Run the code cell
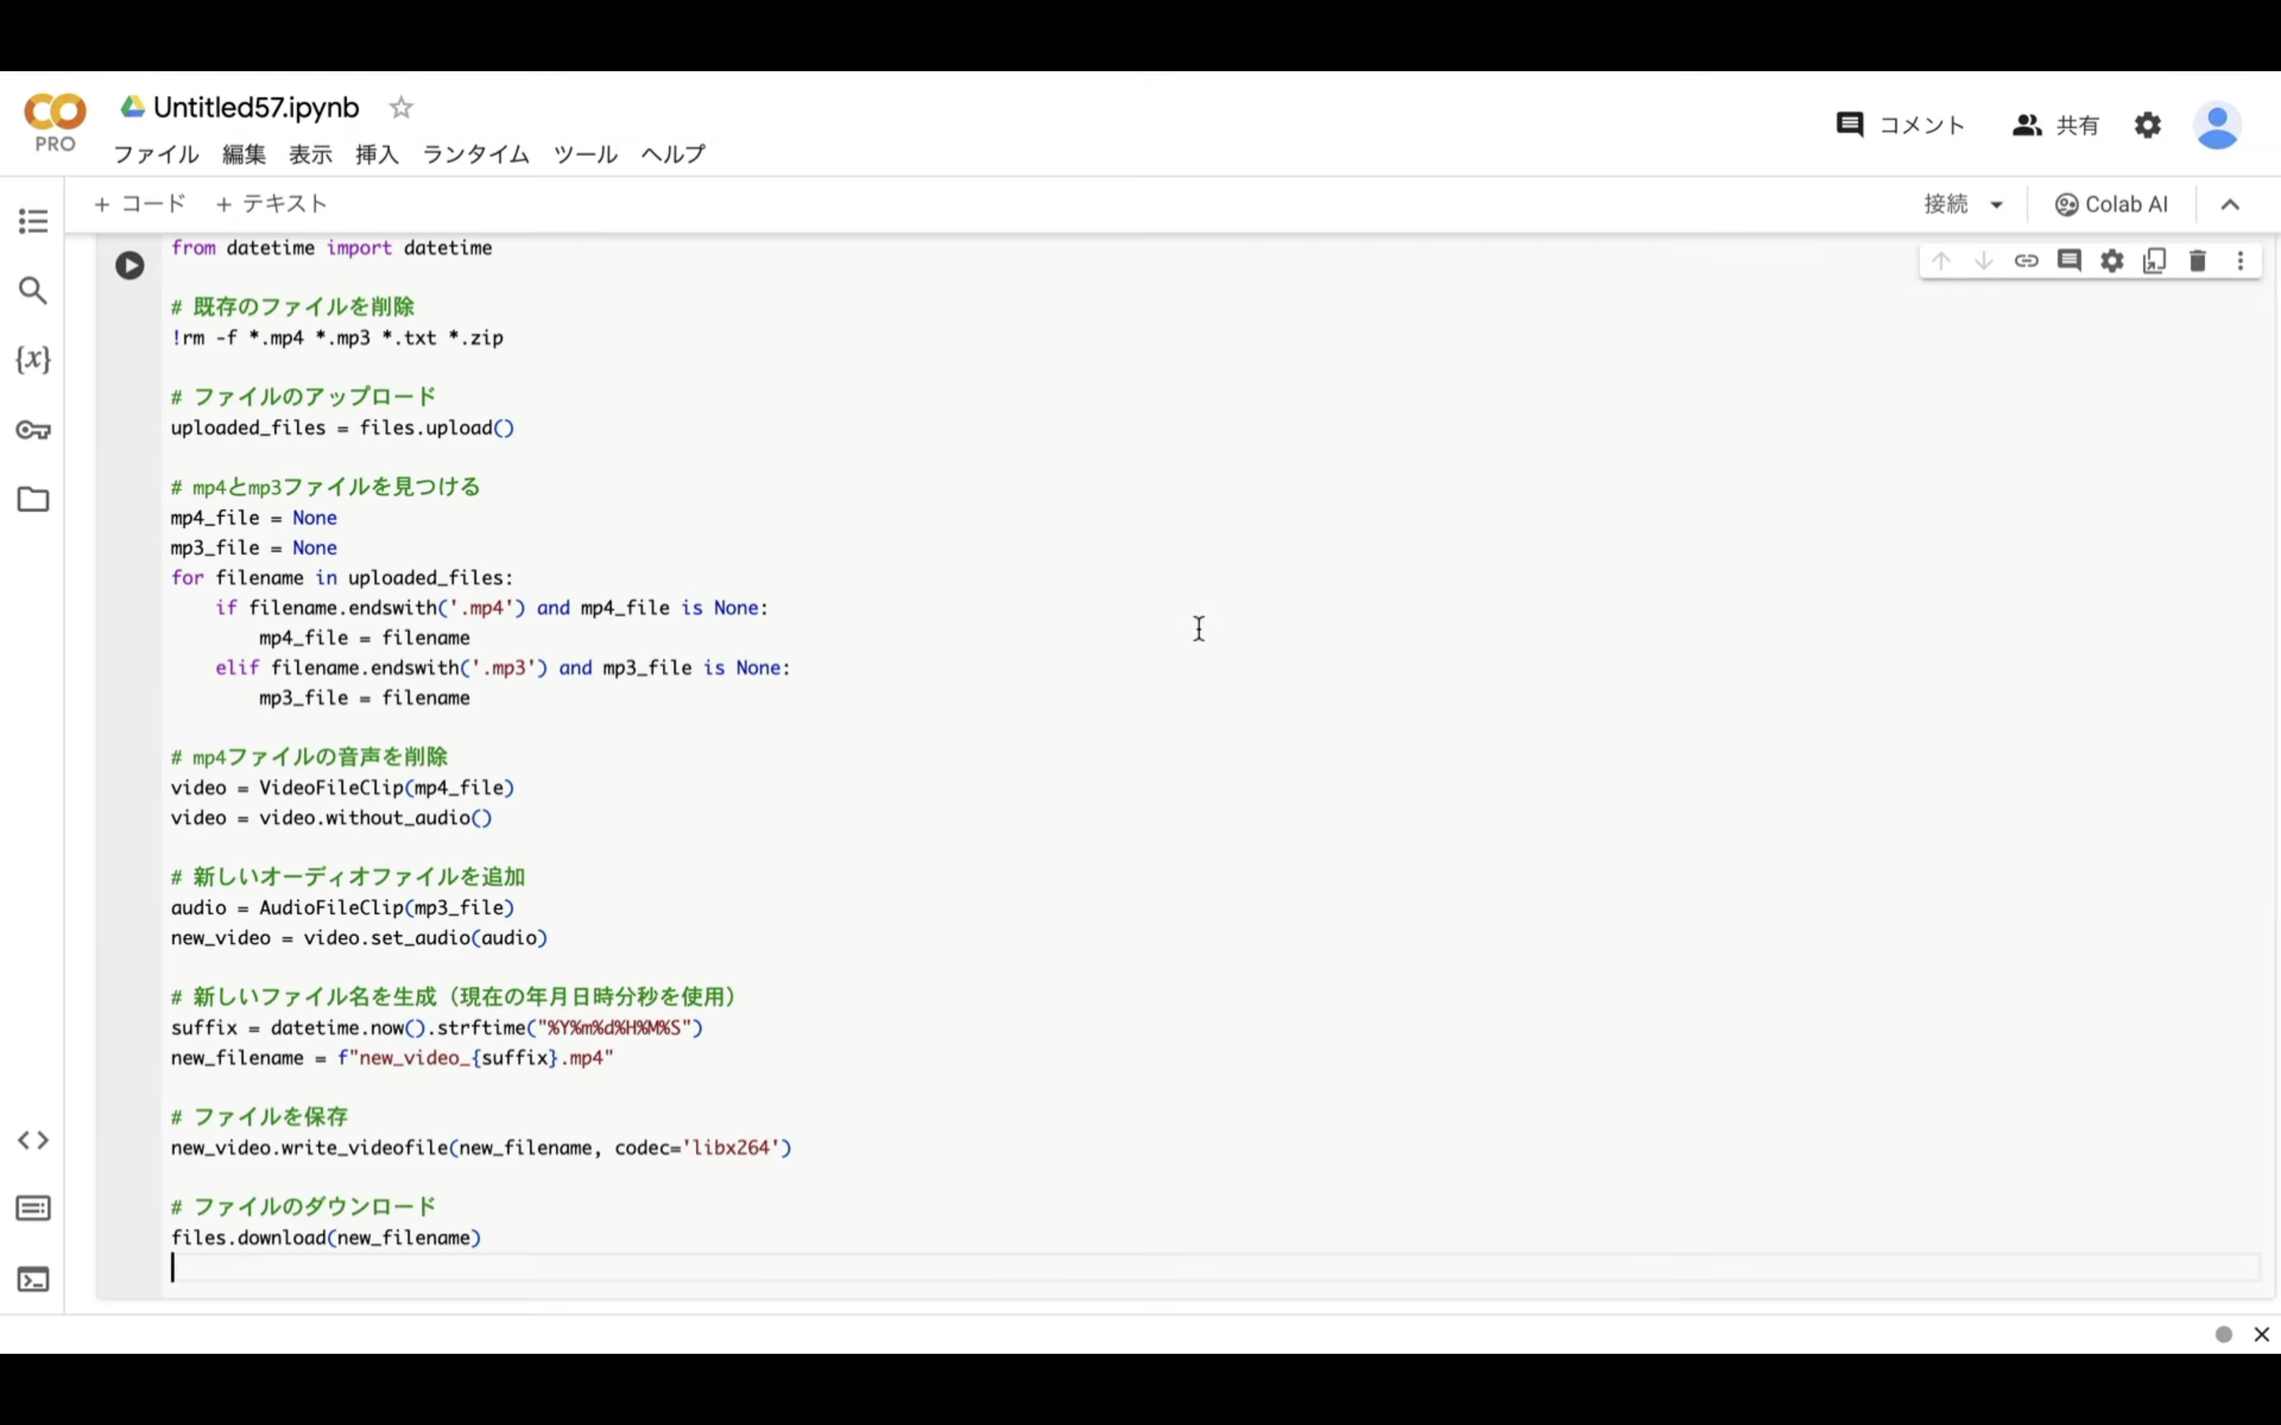The height and width of the screenshot is (1425, 2281). [130, 266]
